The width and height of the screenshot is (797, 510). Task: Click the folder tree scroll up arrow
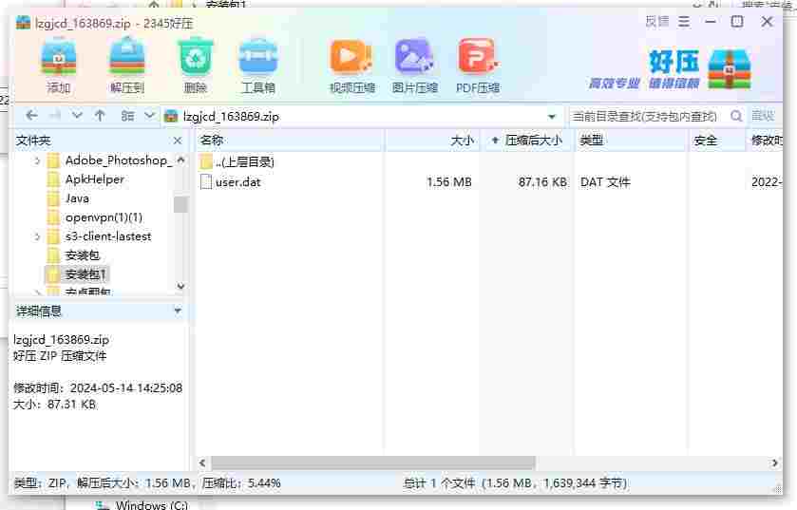(180, 161)
